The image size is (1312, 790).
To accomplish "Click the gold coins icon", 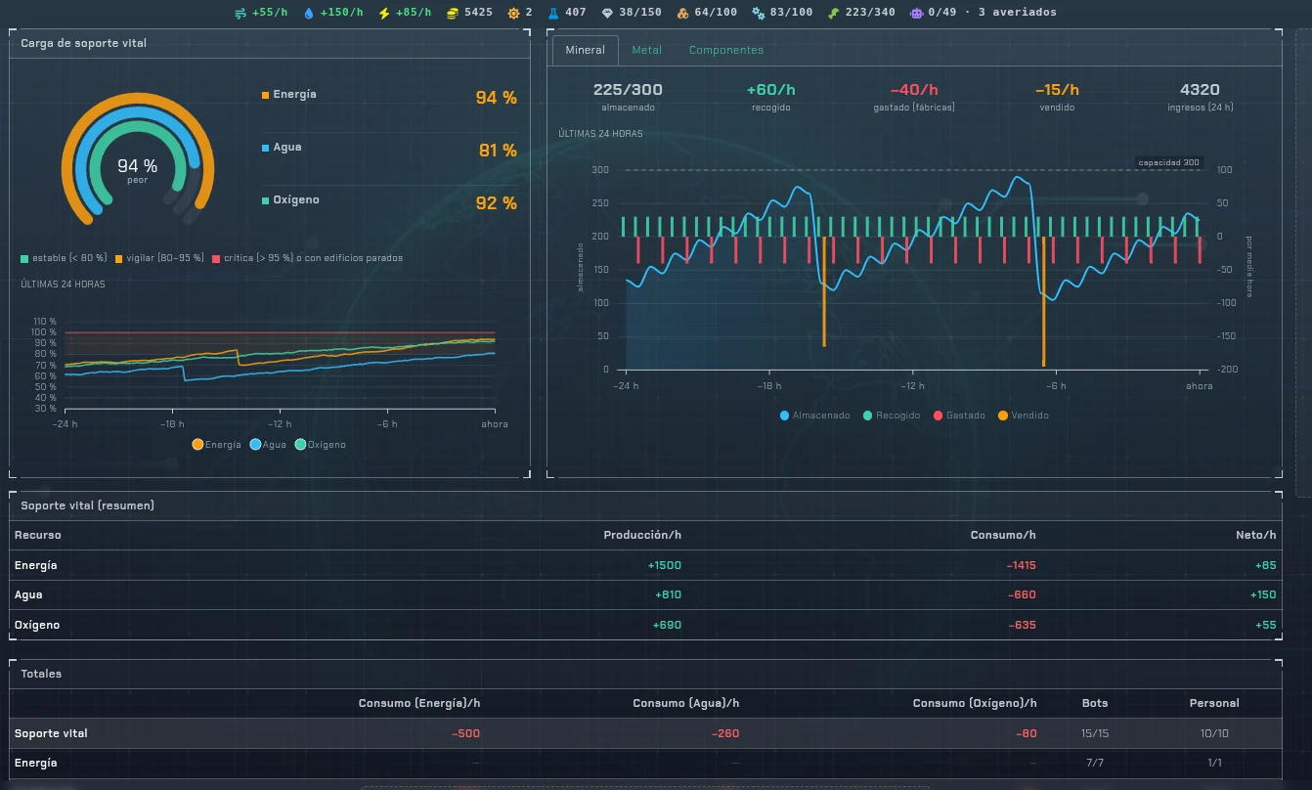I will coord(453,13).
